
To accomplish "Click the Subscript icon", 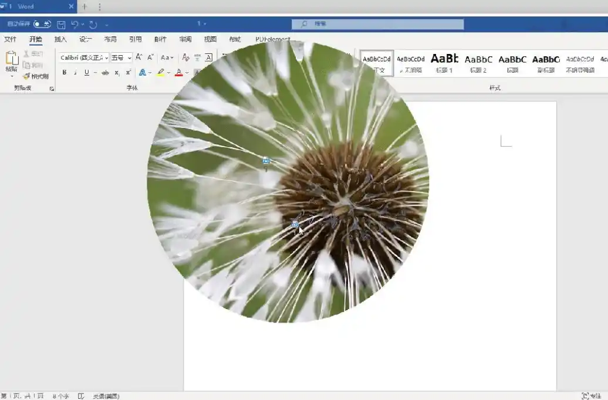I will coord(117,73).
